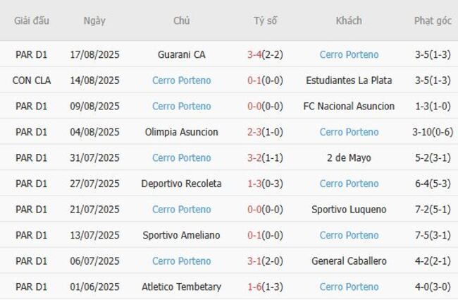The image size is (458, 300).
Task: Open the 3-2 score against 2 de Mayo
Action: [255, 157]
